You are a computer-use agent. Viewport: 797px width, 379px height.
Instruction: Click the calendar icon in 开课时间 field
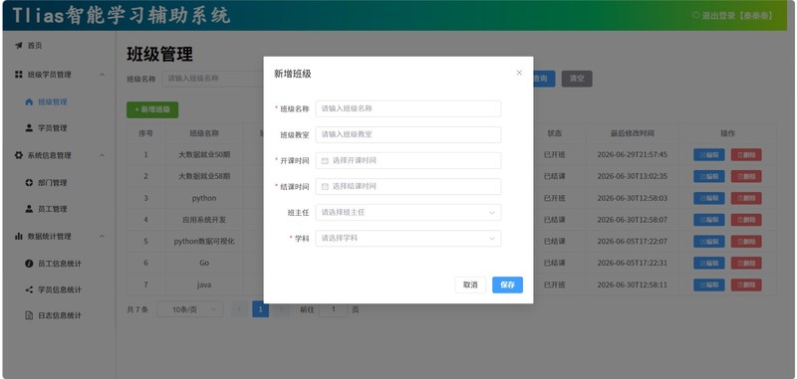(x=326, y=161)
